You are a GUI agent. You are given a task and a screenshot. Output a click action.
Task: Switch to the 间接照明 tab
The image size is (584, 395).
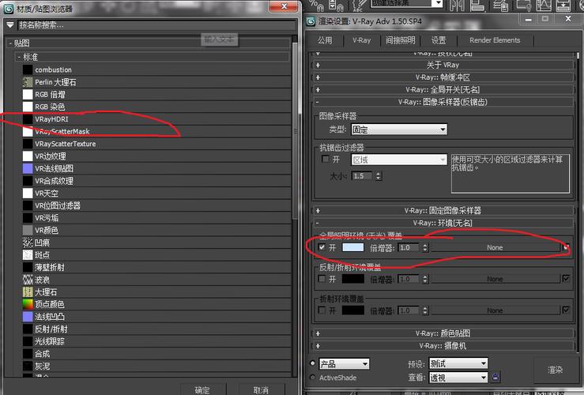coord(401,40)
